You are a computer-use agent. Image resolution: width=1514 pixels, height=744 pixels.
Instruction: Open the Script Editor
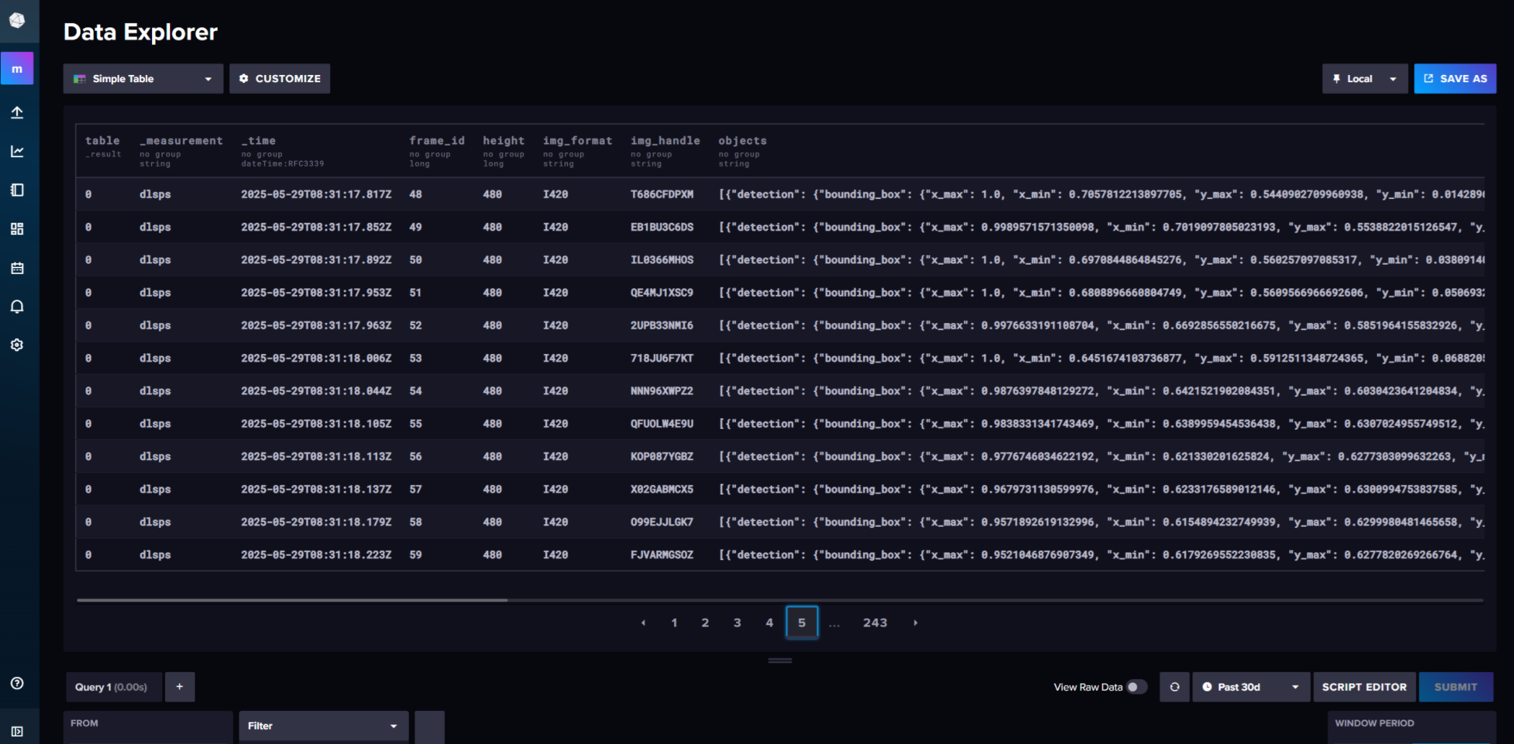pyautogui.click(x=1364, y=686)
